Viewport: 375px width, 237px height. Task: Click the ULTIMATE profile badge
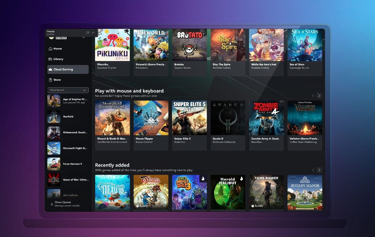point(61,38)
